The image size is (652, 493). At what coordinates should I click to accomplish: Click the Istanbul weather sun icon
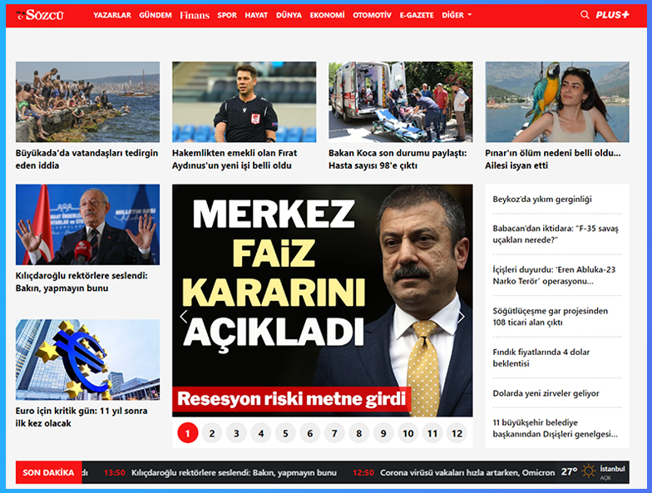click(x=589, y=471)
